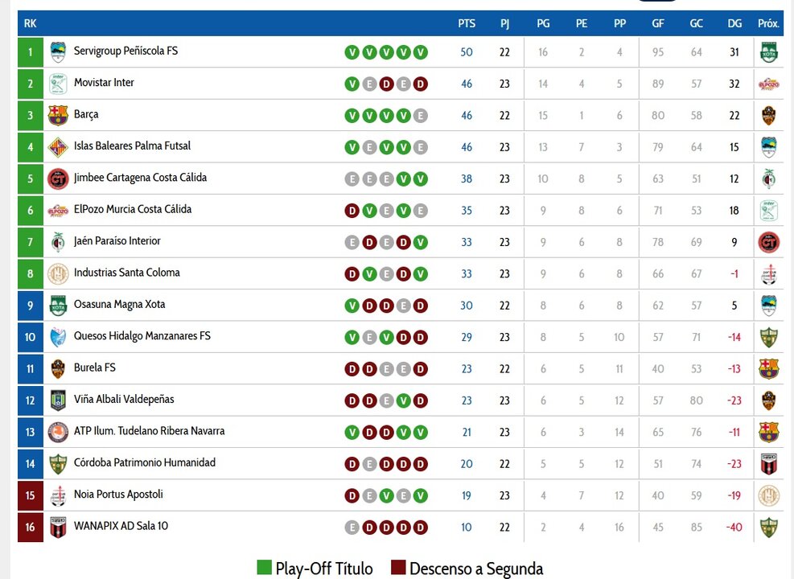Screen dimensions: 794x579
Task: Click the next-opponent crest in the Burela FS row
Action: [x=768, y=368]
